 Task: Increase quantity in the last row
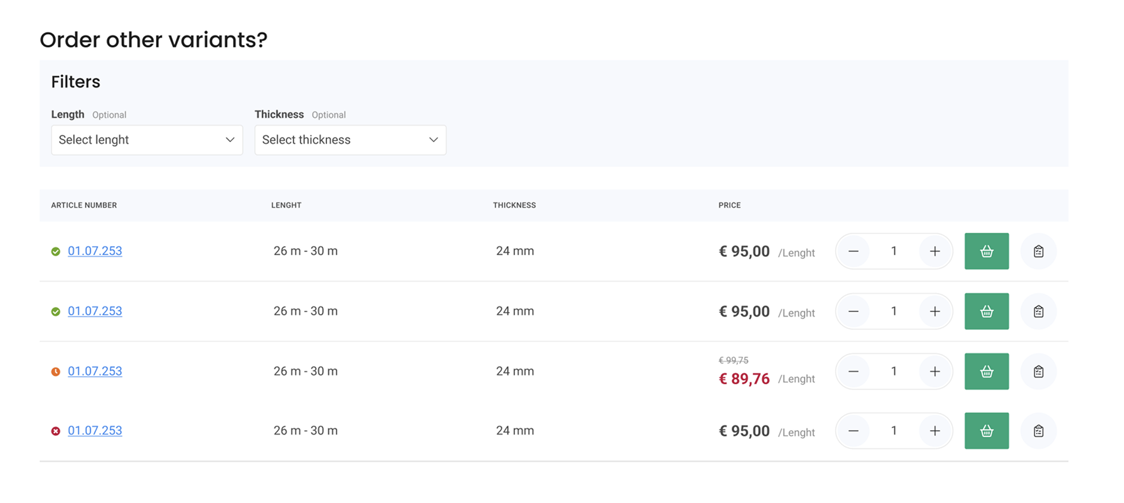coord(935,431)
